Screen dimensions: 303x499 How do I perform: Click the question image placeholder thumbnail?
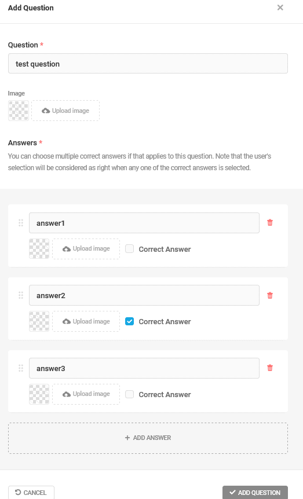point(19,111)
